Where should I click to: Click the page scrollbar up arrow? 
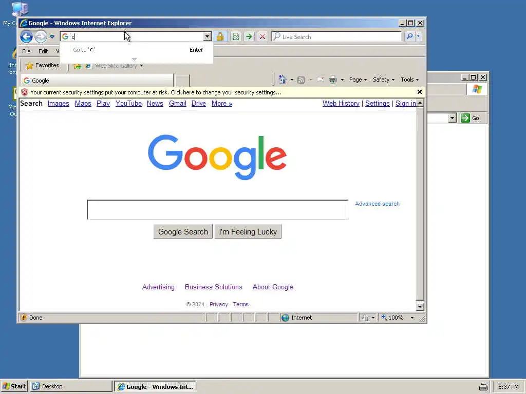click(420, 103)
